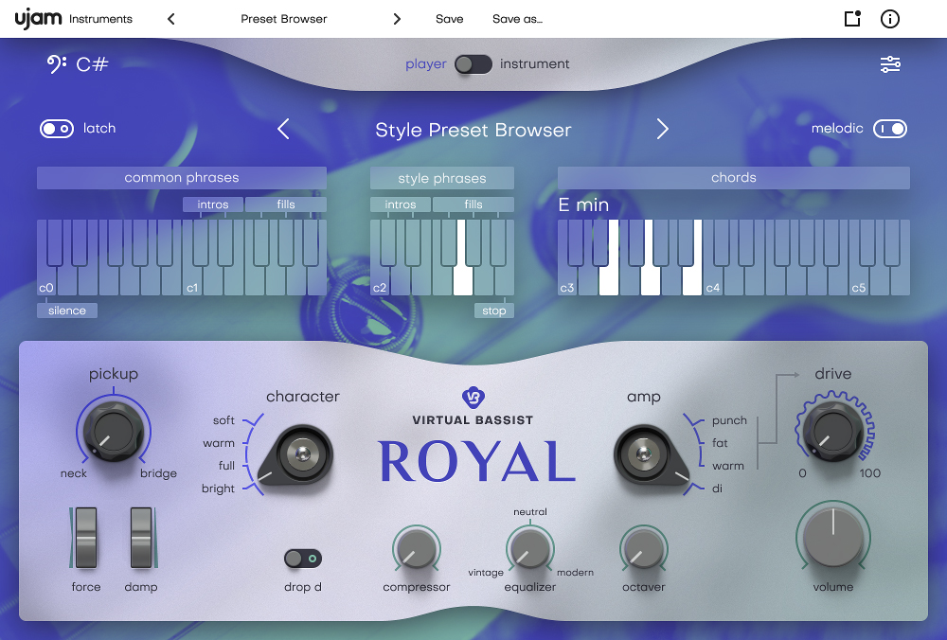This screenshot has width=947, height=640.
Task: Switch from player to instrument mode
Action: tap(473, 64)
